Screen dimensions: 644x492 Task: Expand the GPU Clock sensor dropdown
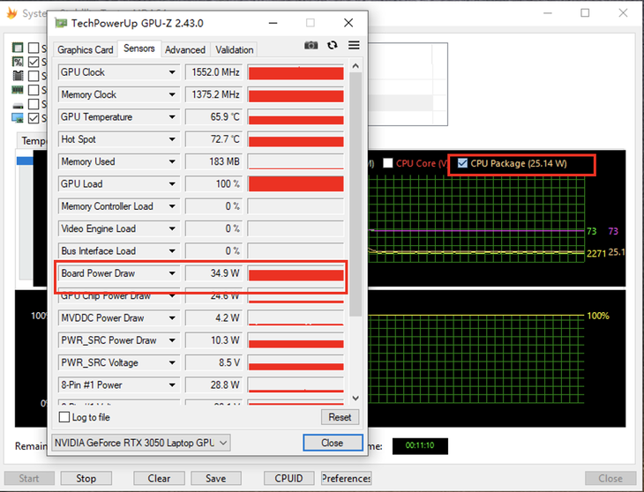[x=172, y=72]
